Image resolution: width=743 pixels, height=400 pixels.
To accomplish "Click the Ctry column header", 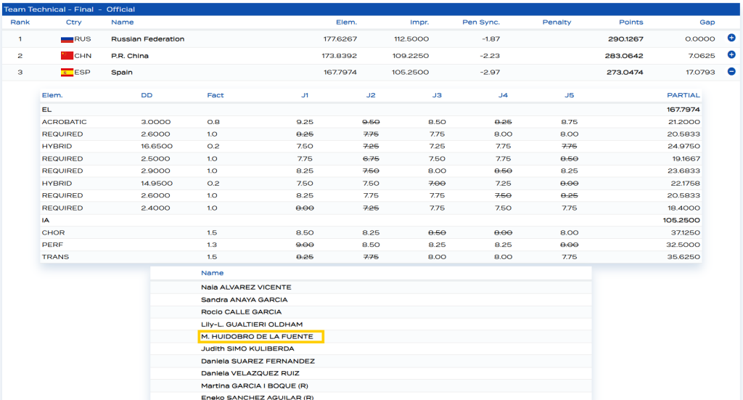I will click(x=73, y=23).
